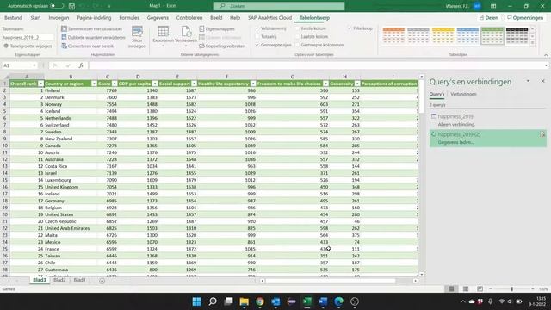551x310 pixels.
Task: Open the Gegevens ribbon tab
Action: (158, 17)
